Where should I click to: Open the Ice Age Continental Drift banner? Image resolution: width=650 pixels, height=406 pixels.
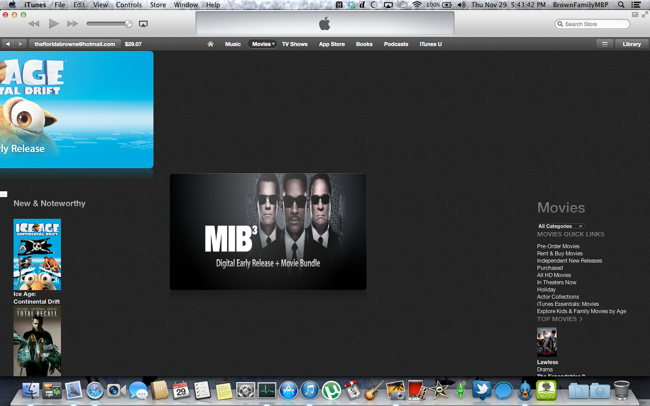point(77,110)
